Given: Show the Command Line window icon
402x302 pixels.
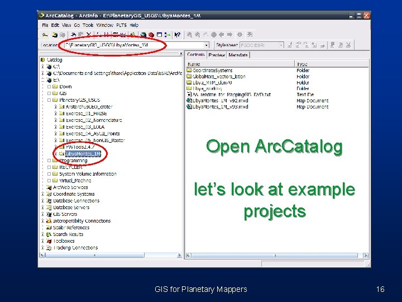Looking at the screenshot, I should click(x=159, y=35).
